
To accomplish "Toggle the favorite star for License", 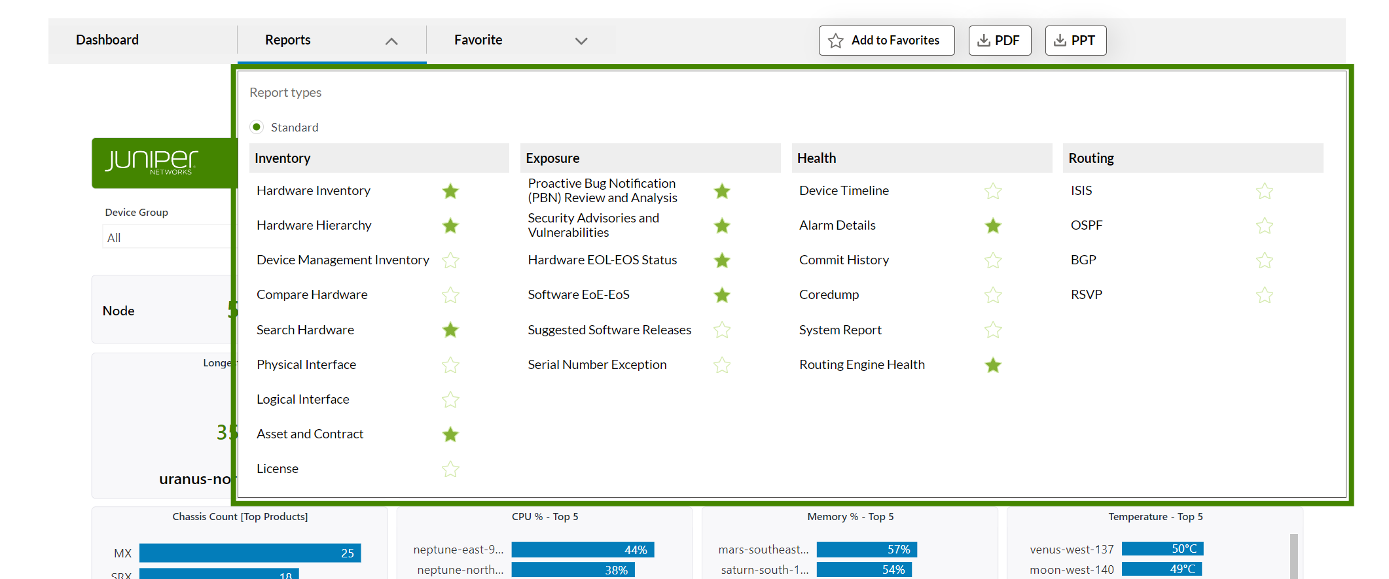I will pyautogui.click(x=450, y=469).
